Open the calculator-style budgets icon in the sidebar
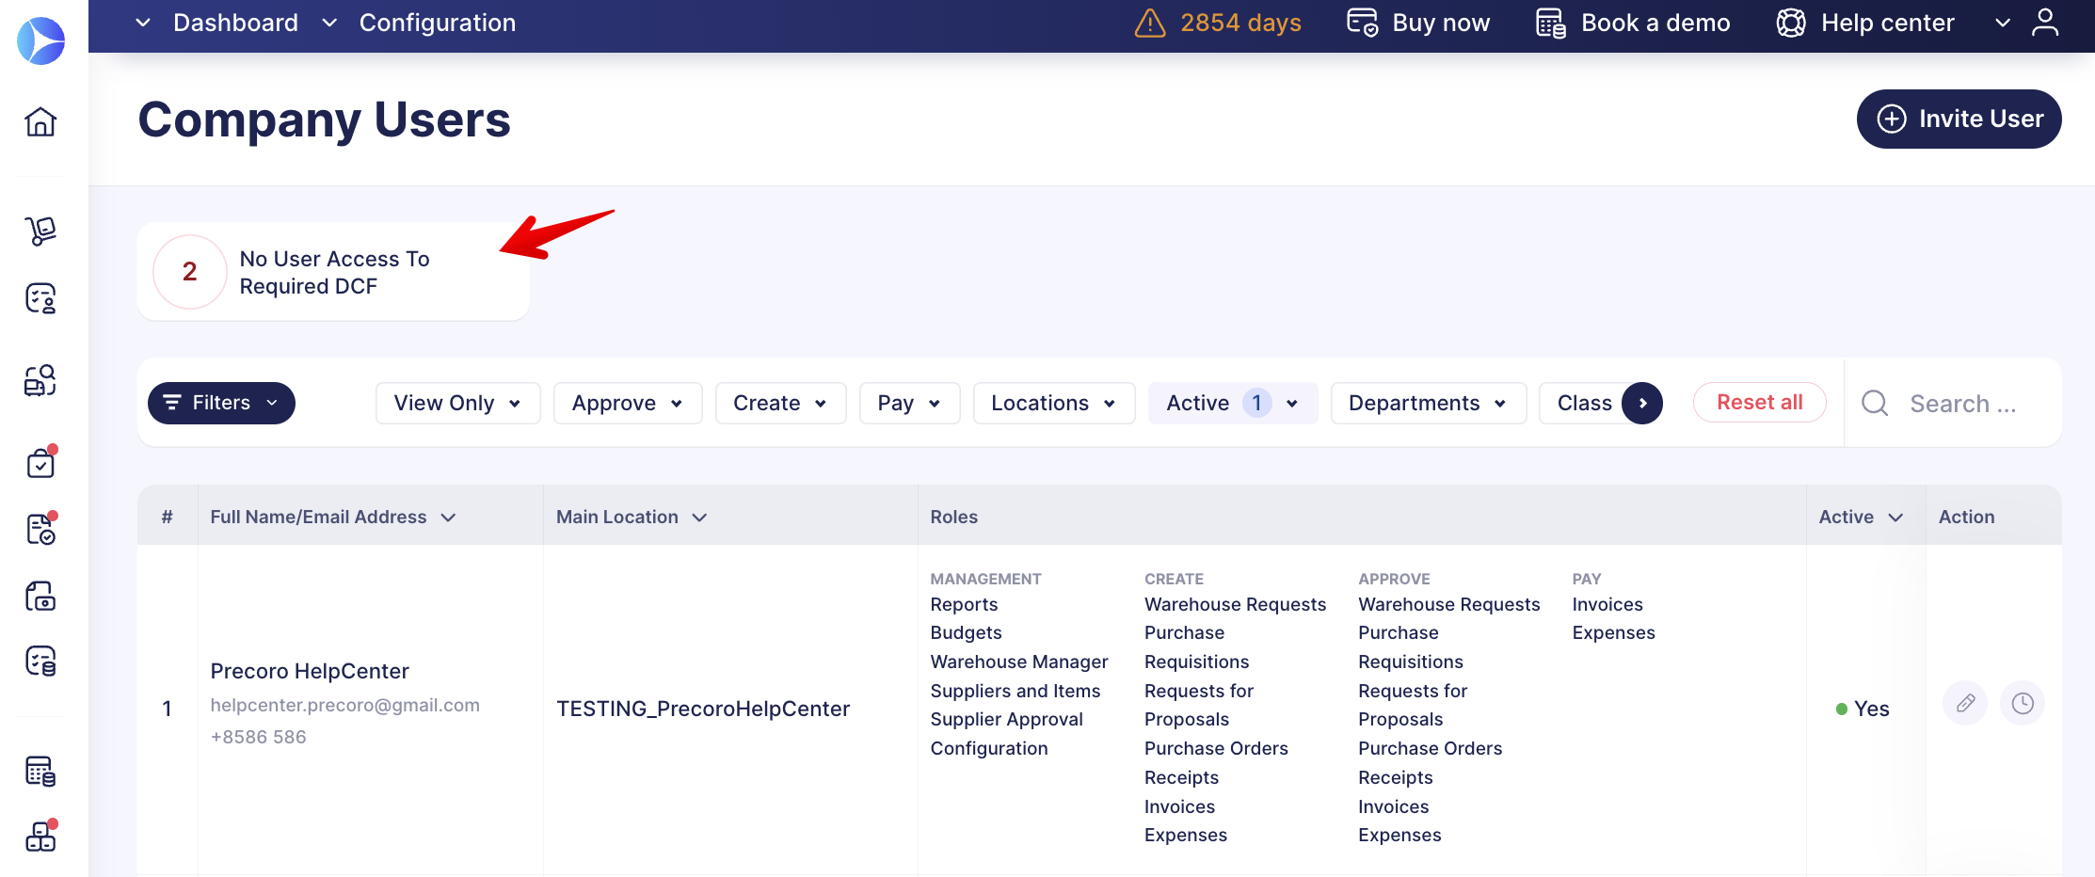Screen dimensions: 2095x877 40,772
